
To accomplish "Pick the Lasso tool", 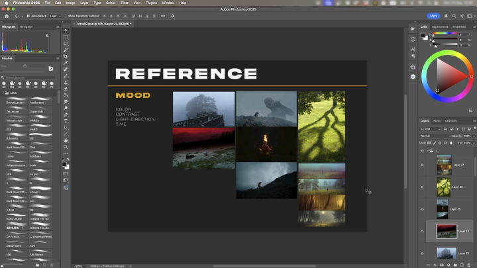I will tap(66, 44).
